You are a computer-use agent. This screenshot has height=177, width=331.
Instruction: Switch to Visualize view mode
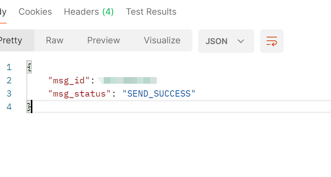(162, 40)
